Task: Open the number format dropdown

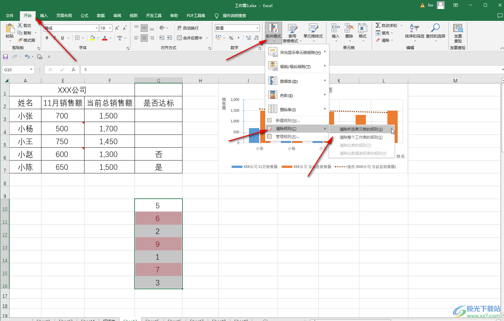Action: point(257,28)
